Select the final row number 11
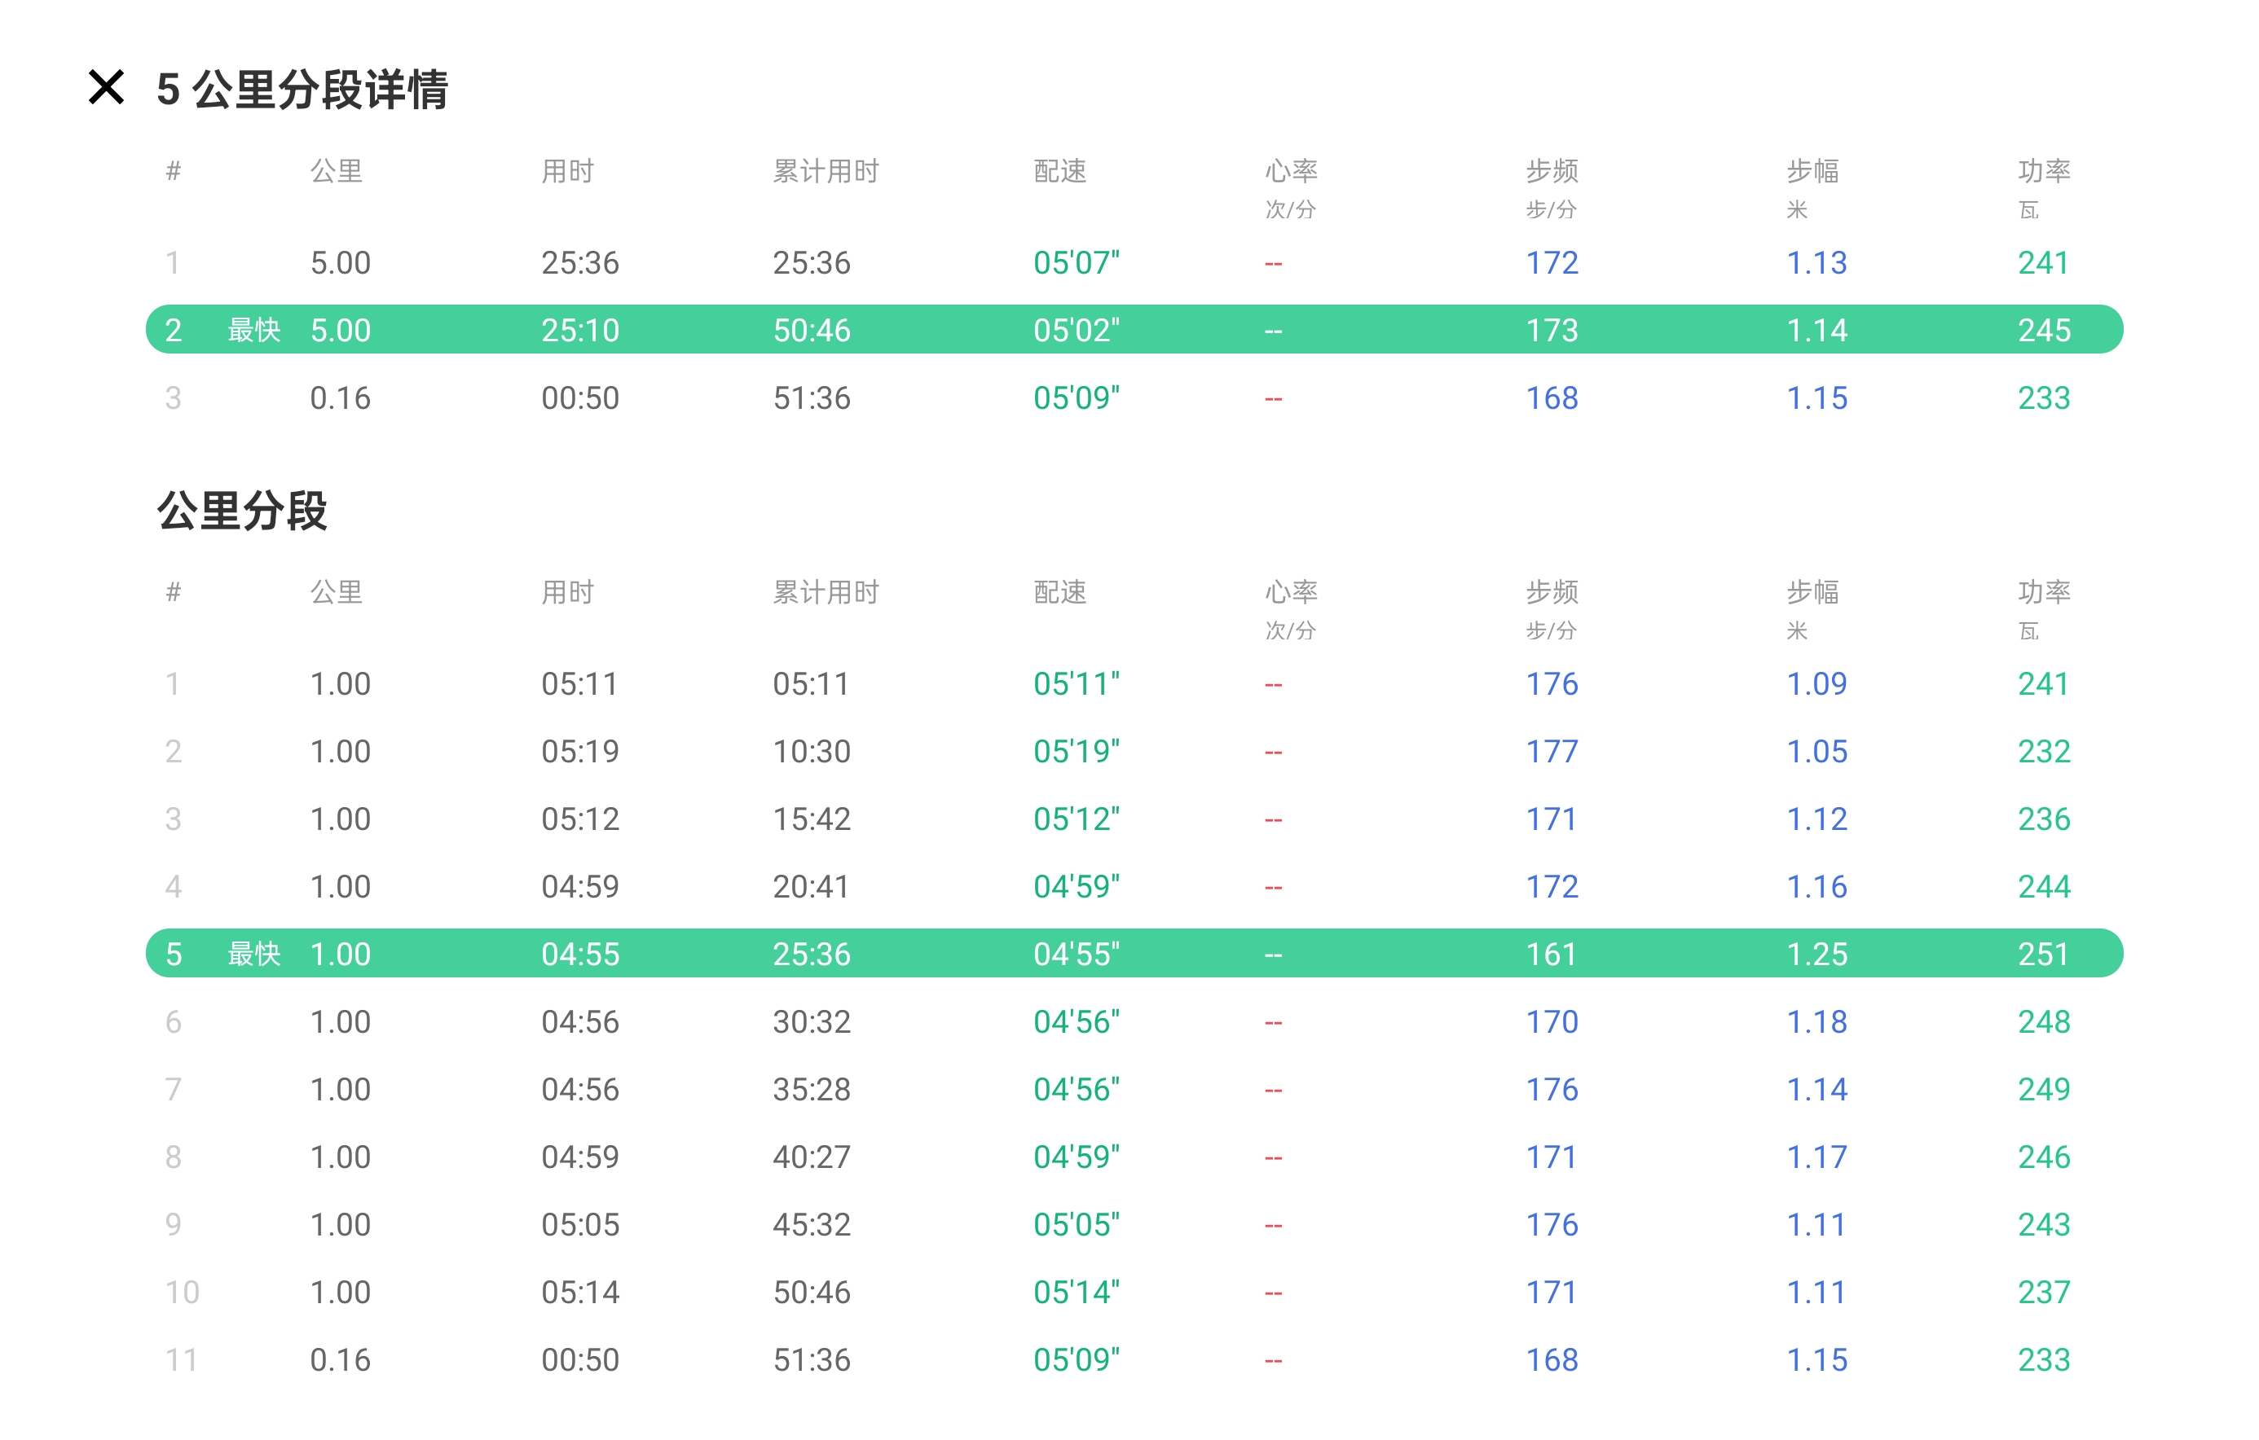2259x1440 pixels. [x=182, y=1359]
